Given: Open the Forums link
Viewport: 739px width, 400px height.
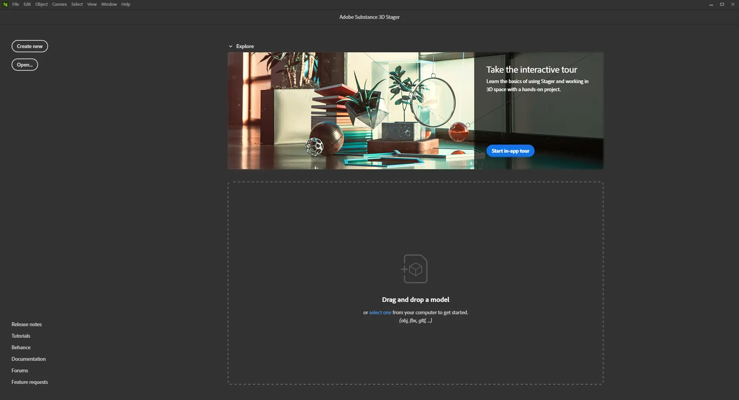Looking at the screenshot, I should [x=19, y=370].
